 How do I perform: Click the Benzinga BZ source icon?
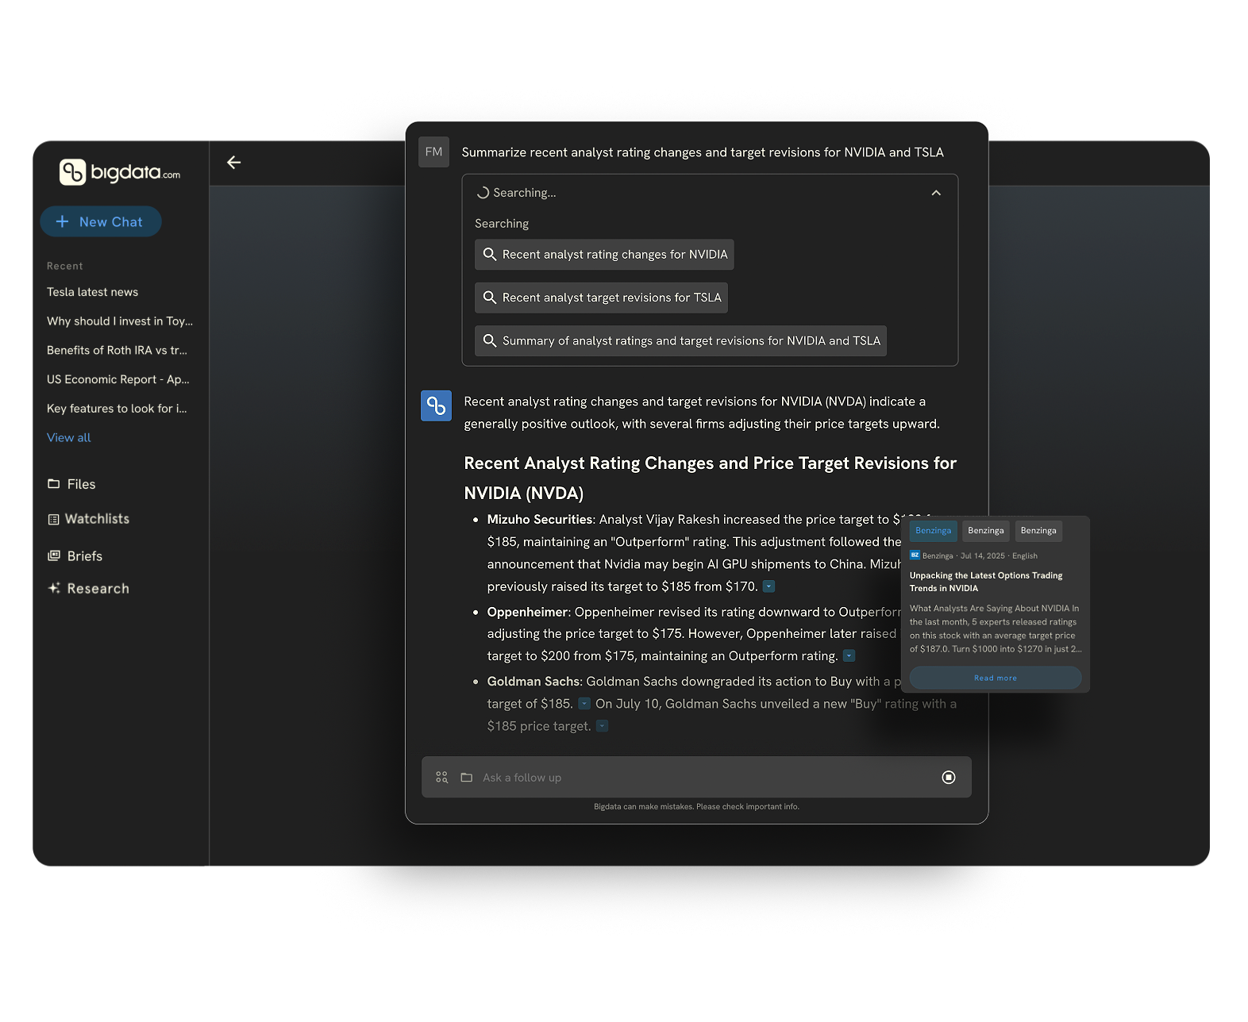(x=915, y=555)
